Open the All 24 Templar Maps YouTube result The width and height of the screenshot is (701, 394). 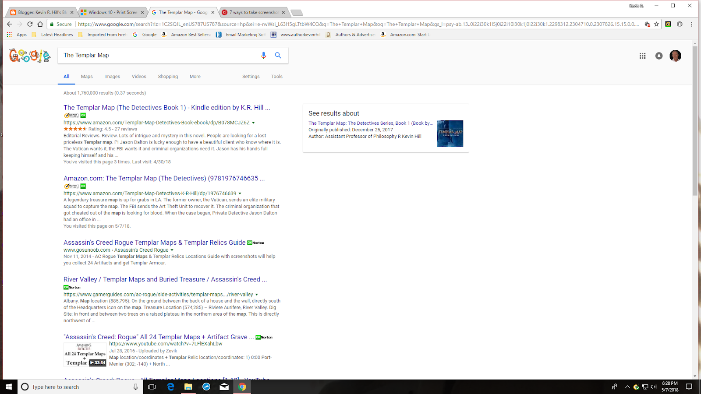[159, 337]
